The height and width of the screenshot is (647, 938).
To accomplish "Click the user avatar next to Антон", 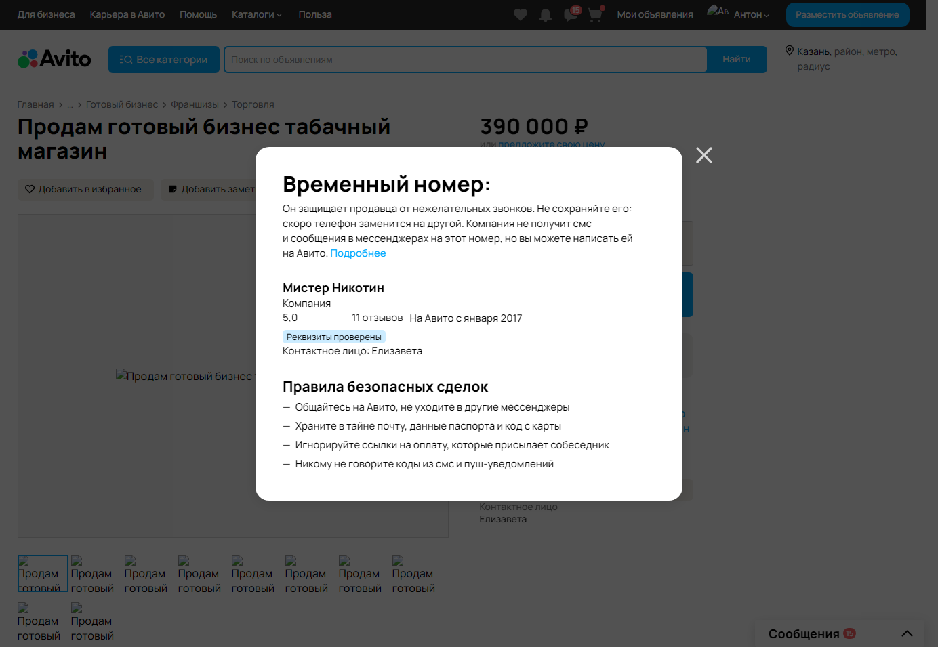I will [718, 11].
